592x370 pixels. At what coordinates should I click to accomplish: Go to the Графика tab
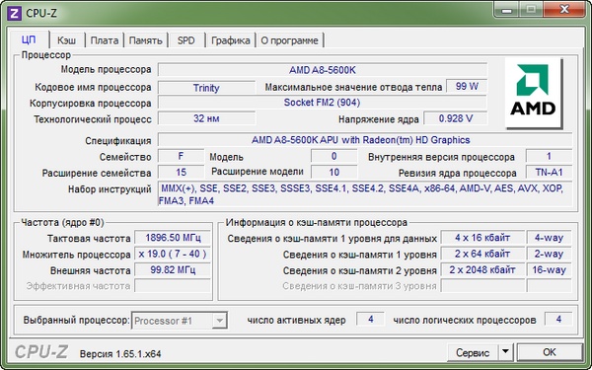point(230,40)
